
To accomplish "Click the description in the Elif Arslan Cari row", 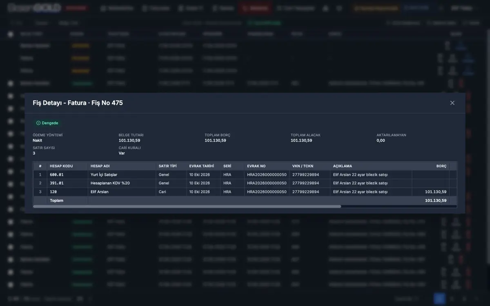I will click(x=361, y=192).
